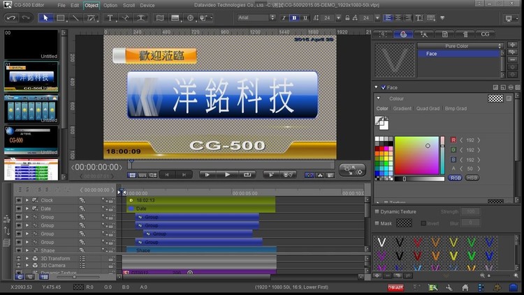
Task: Click the add layer plus button
Action: tap(512, 45)
